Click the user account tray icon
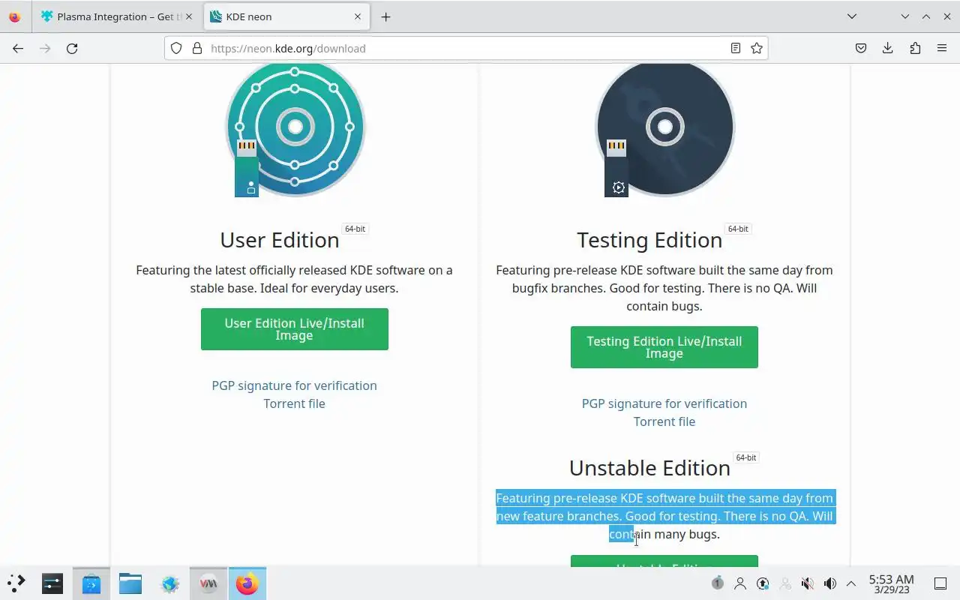Image resolution: width=960 pixels, height=600 pixels. click(x=740, y=583)
